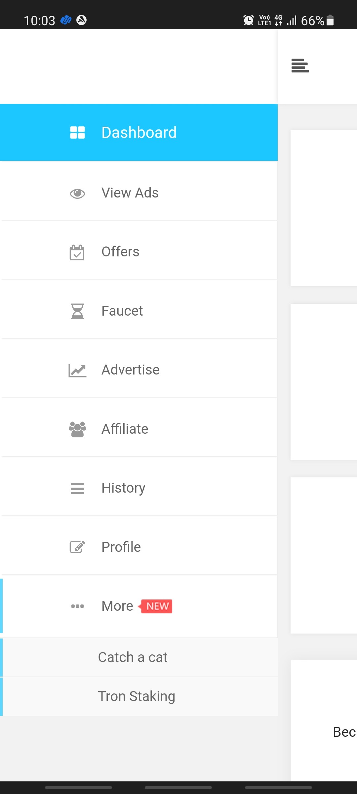Click the red NEW badge

click(155, 606)
